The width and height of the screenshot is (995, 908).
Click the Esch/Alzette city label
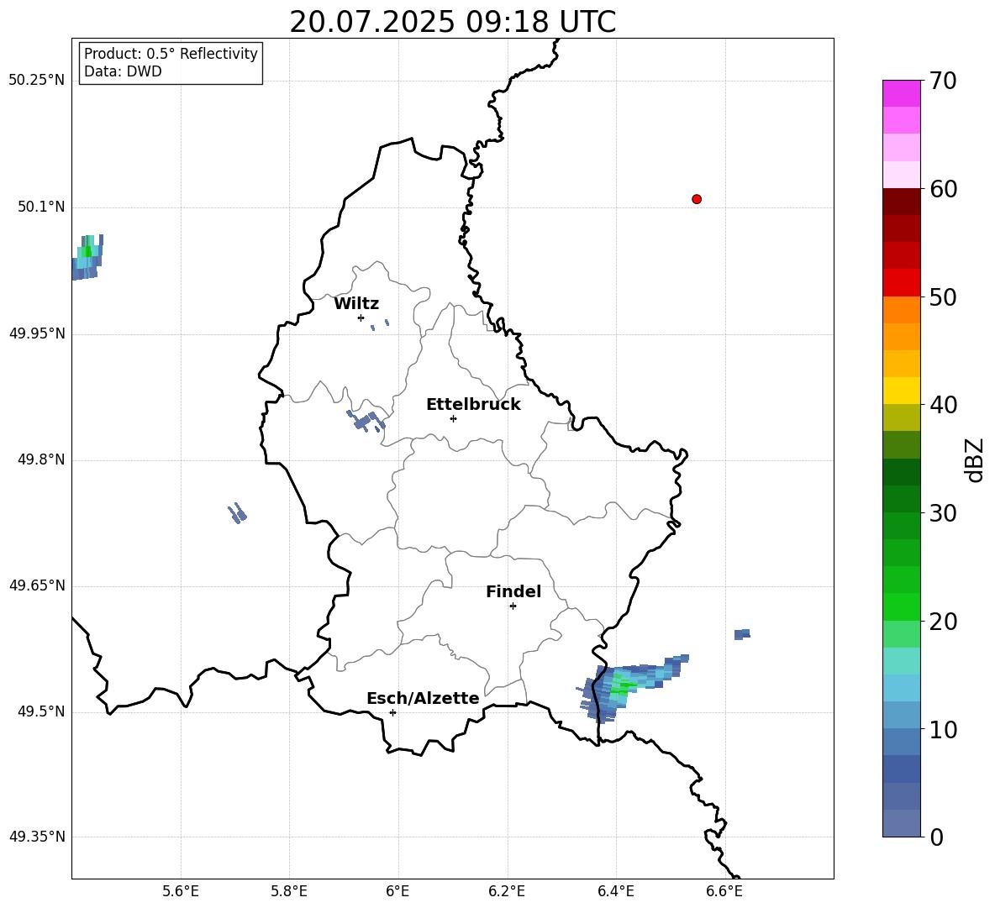(424, 698)
